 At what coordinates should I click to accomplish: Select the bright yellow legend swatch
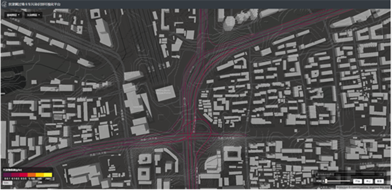(x=48, y=175)
